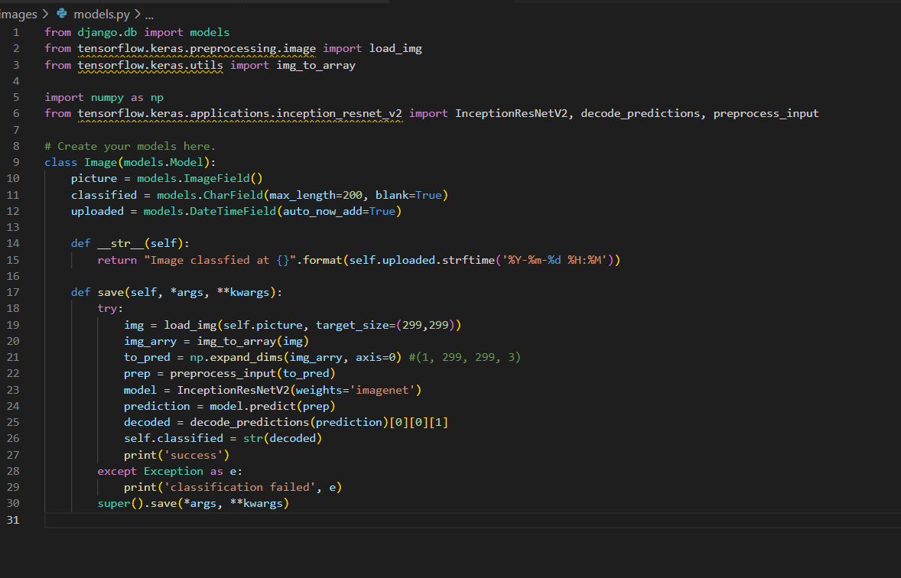Click the save method name on line 17
Viewport: 901px width, 578px height.
pyautogui.click(x=110, y=291)
